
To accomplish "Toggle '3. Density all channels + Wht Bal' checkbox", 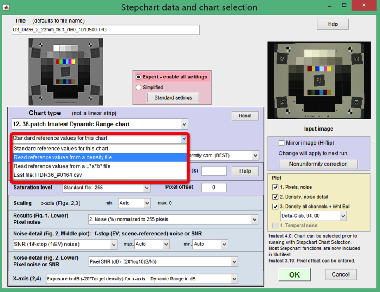I will pyautogui.click(x=275, y=207).
